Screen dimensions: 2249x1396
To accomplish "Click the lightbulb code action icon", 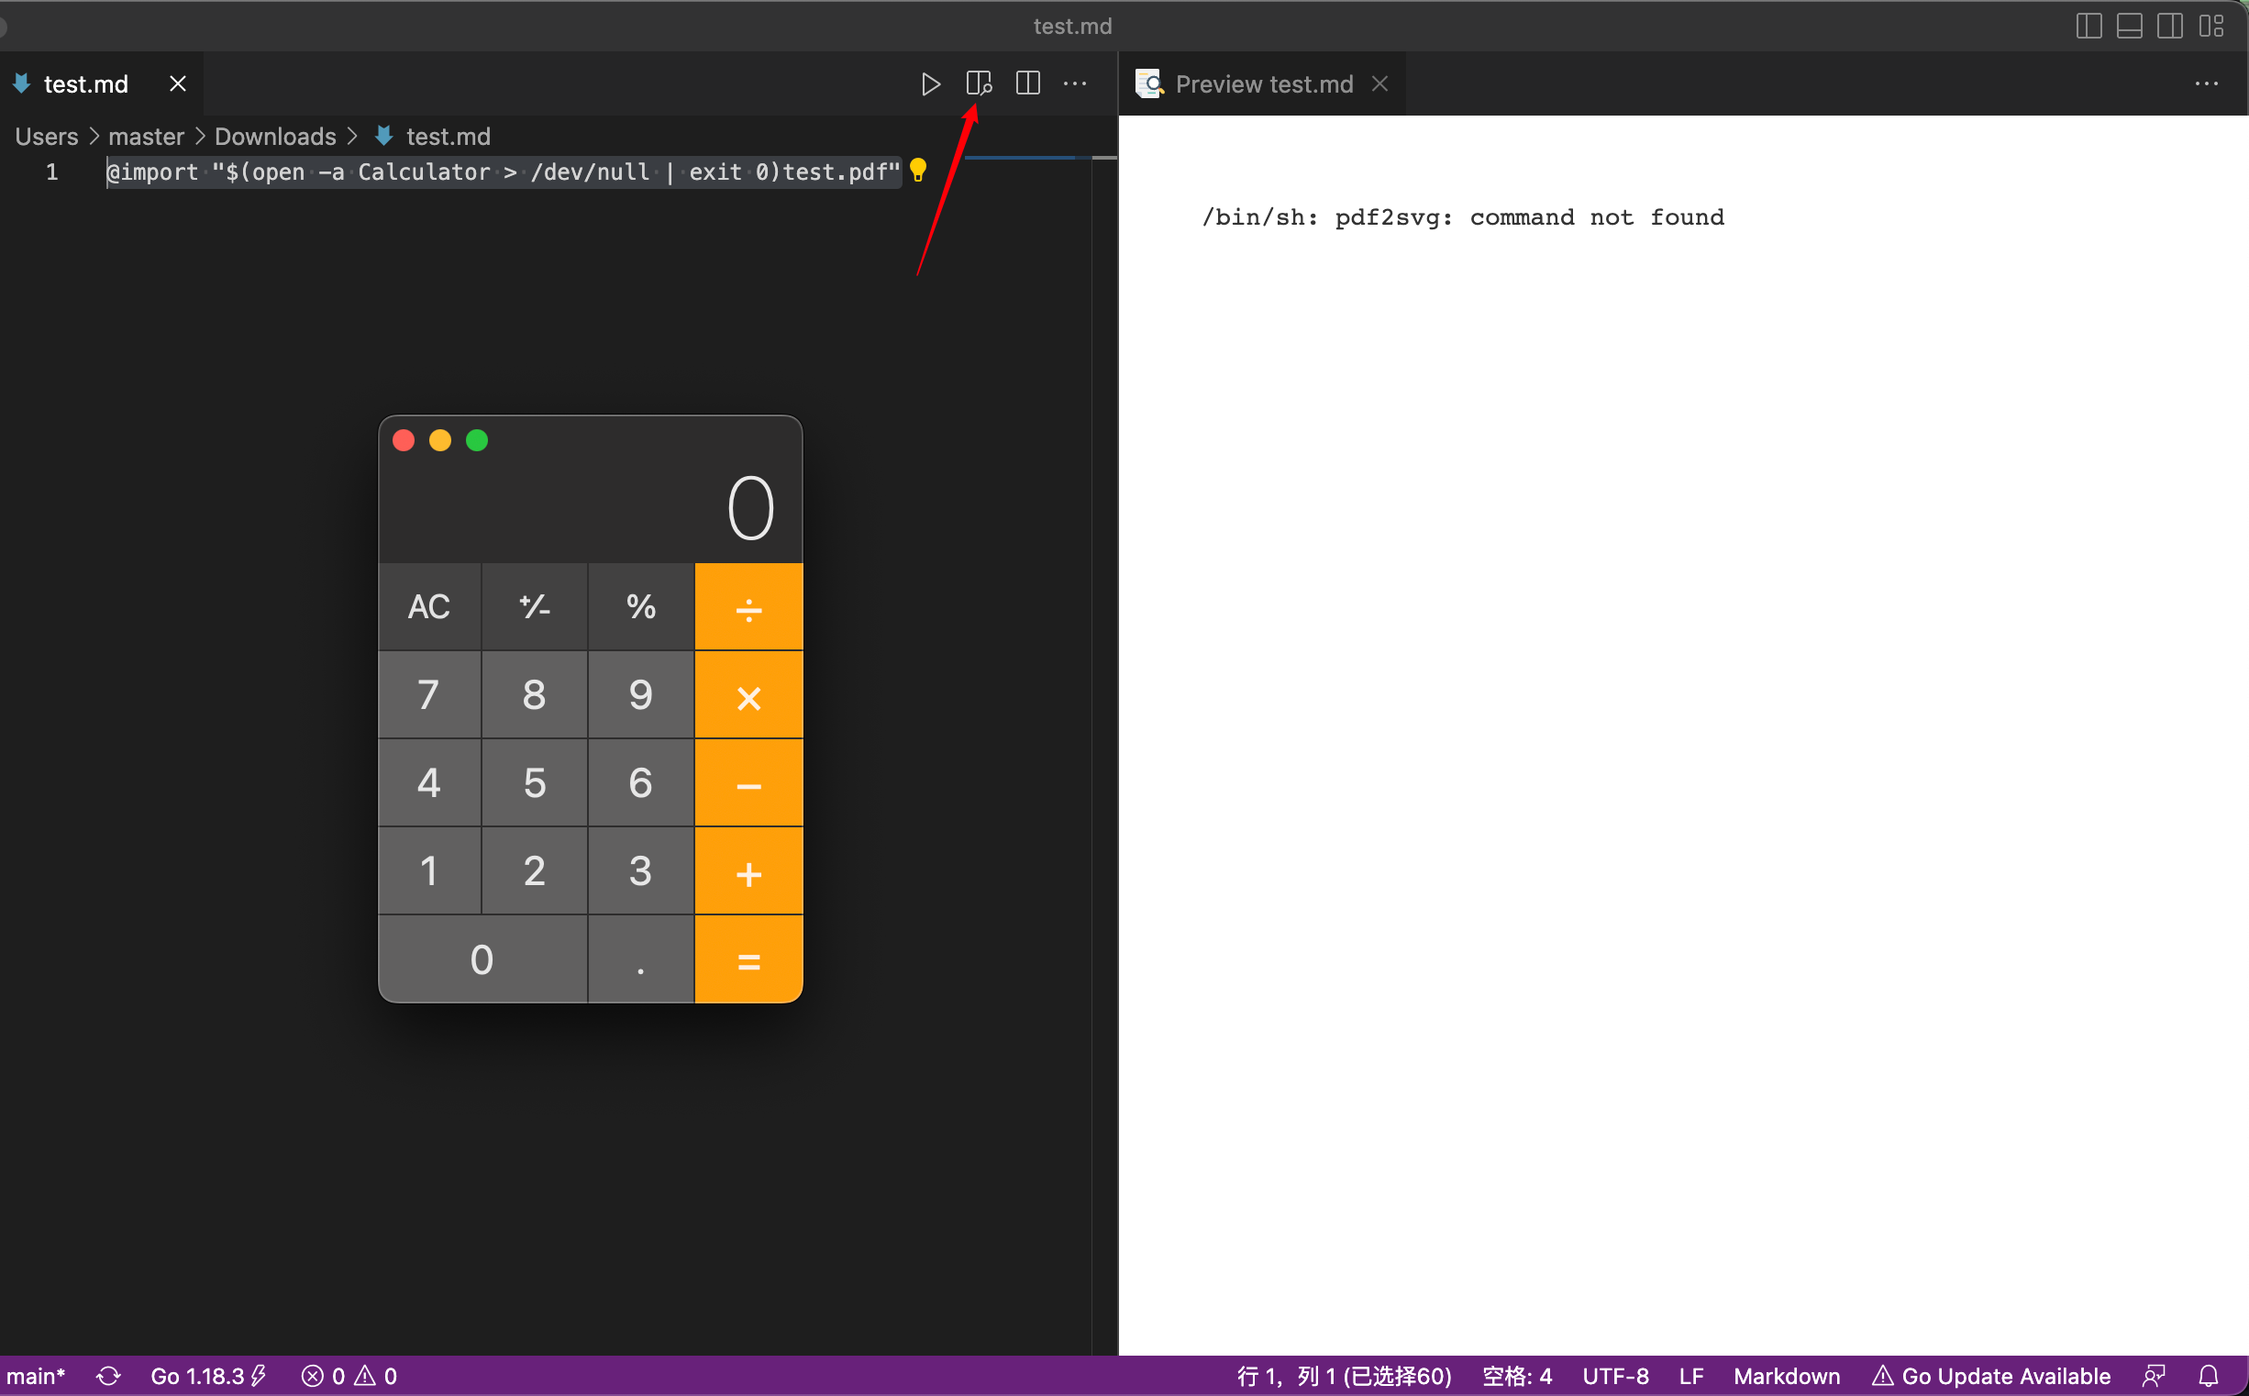I will (918, 171).
